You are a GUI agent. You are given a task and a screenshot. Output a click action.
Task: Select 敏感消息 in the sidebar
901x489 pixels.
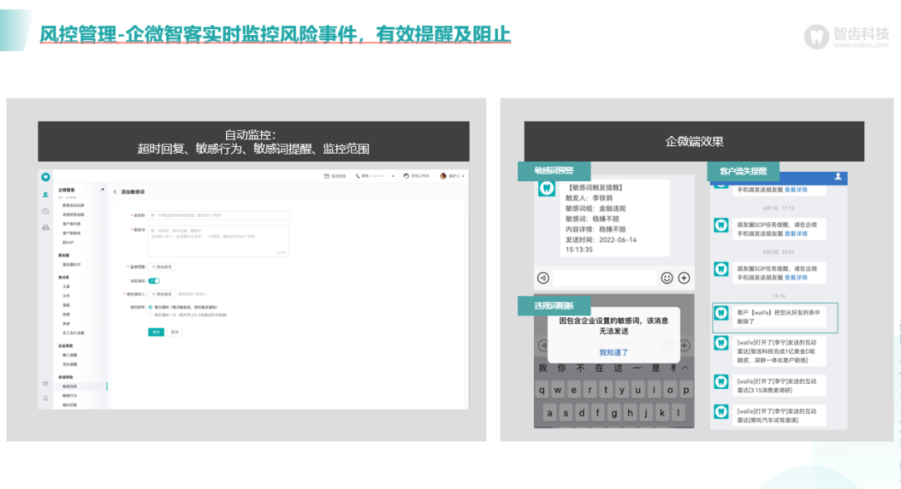point(69,386)
